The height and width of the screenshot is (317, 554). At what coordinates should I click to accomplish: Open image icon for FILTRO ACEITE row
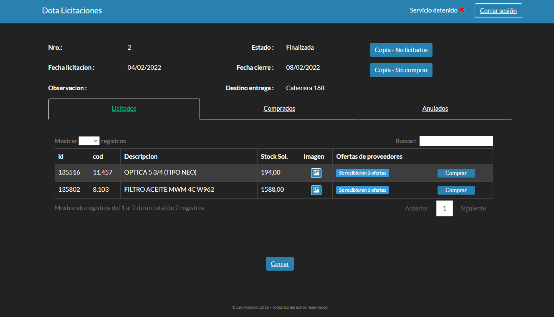pos(316,190)
